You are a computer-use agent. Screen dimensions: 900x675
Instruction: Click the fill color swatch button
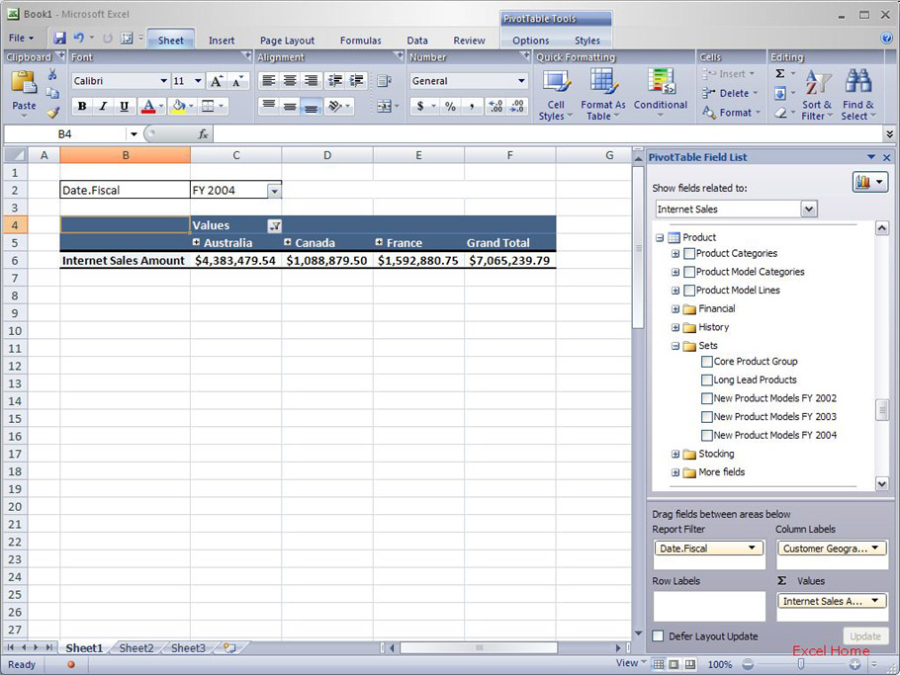click(179, 106)
